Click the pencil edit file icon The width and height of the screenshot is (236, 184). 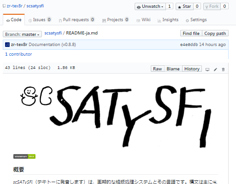tap(215, 69)
